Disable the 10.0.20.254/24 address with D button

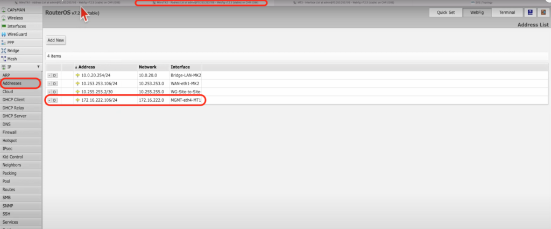click(55, 75)
